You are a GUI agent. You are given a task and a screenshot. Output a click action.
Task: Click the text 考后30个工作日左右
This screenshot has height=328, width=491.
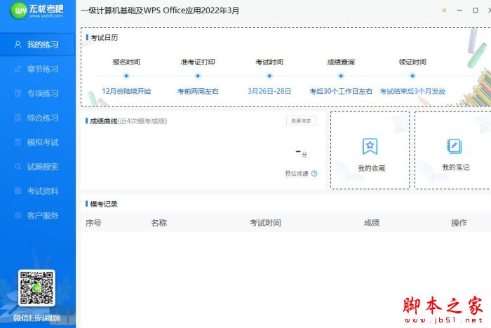pyautogui.click(x=341, y=91)
